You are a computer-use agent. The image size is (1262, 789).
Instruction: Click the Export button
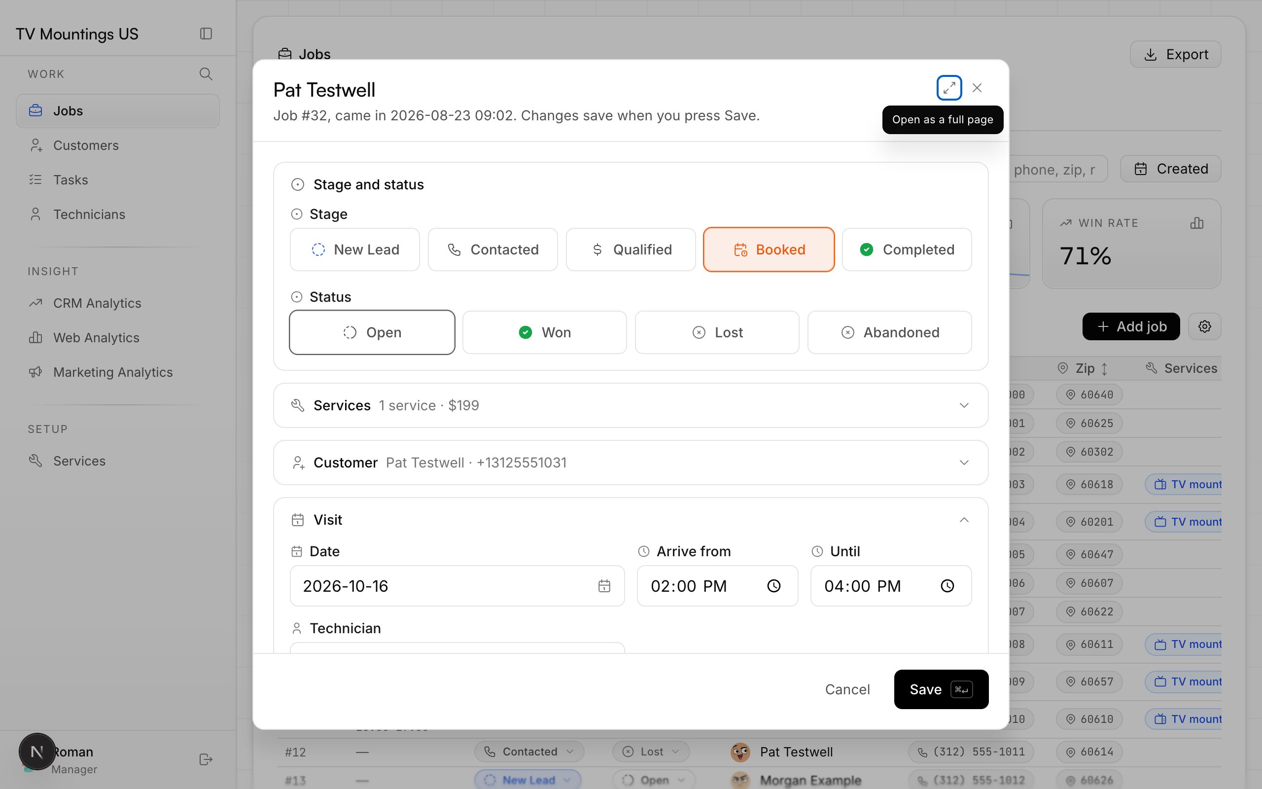tap(1175, 54)
